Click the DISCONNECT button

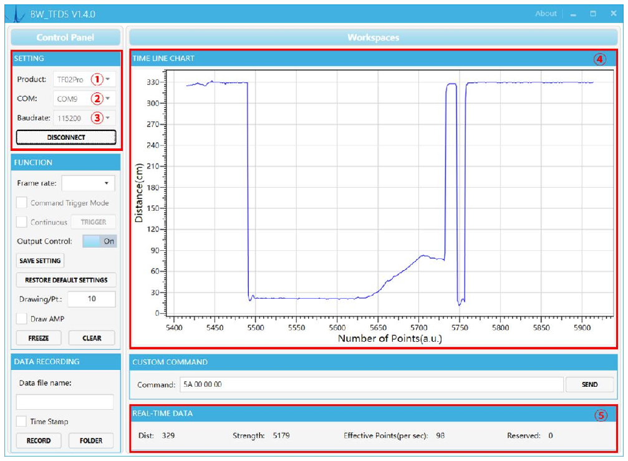tap(66, 137)
